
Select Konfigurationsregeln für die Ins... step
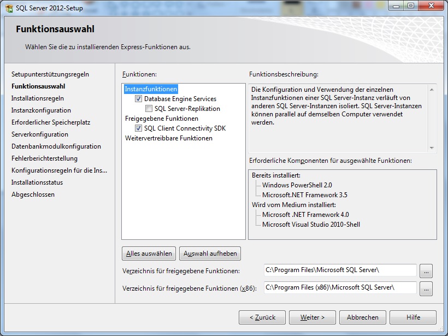coord(60,170)
